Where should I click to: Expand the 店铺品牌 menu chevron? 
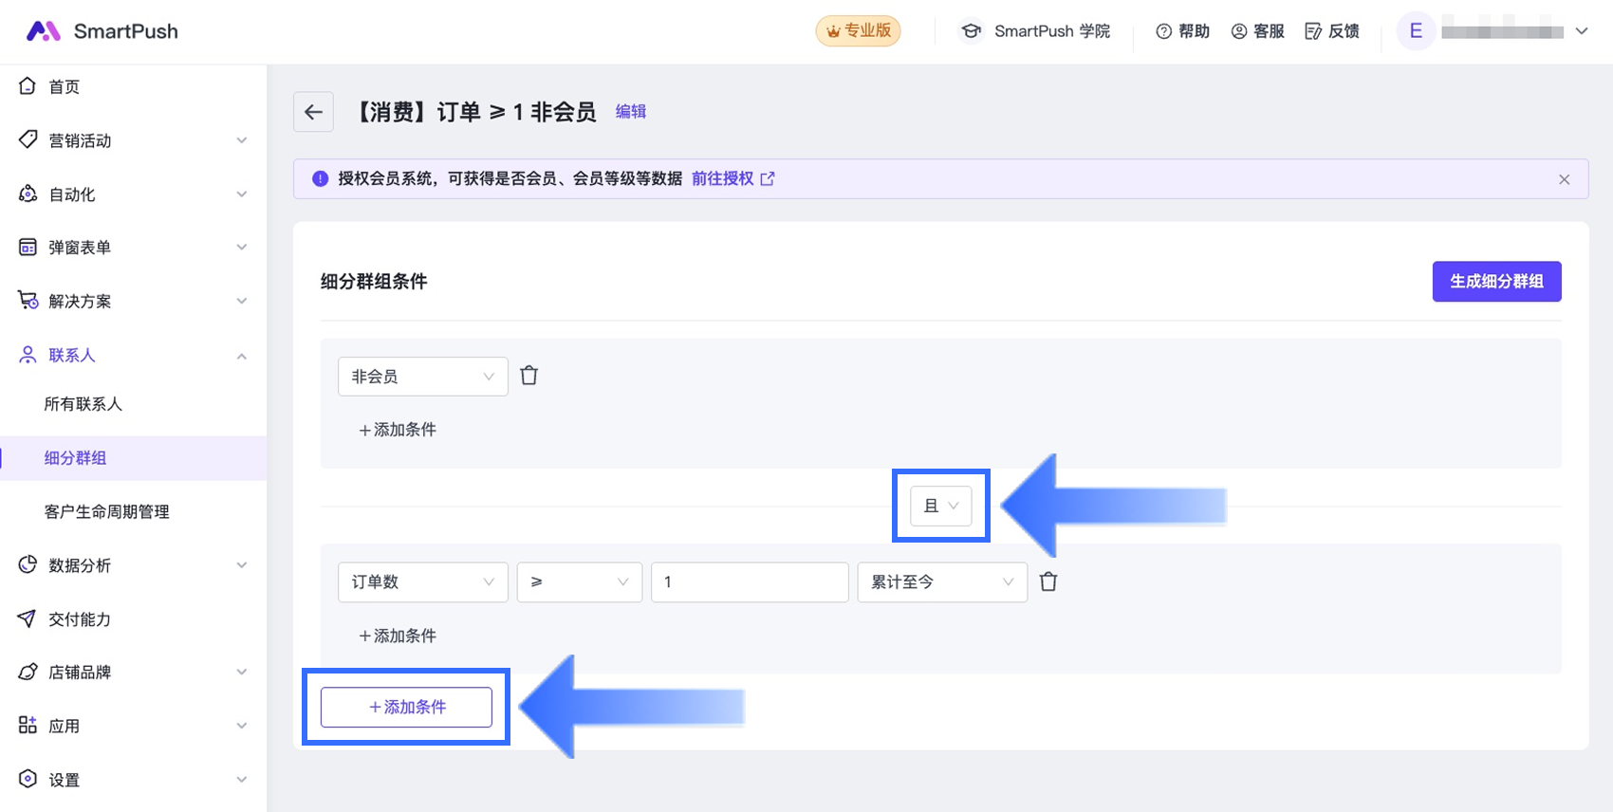(242, 673)
